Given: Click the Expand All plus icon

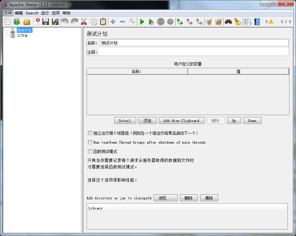Looking at the screenshot, I should tap(113, 22).
